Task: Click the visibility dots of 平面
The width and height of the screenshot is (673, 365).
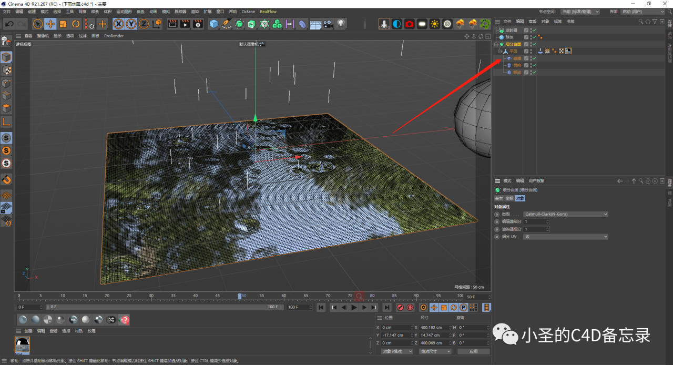Action: point(531,51)
